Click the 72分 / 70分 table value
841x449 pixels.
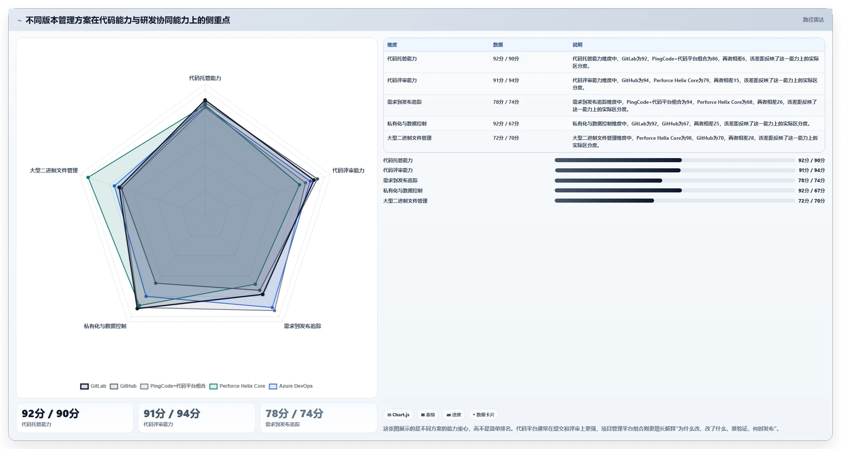coord(506,138)
